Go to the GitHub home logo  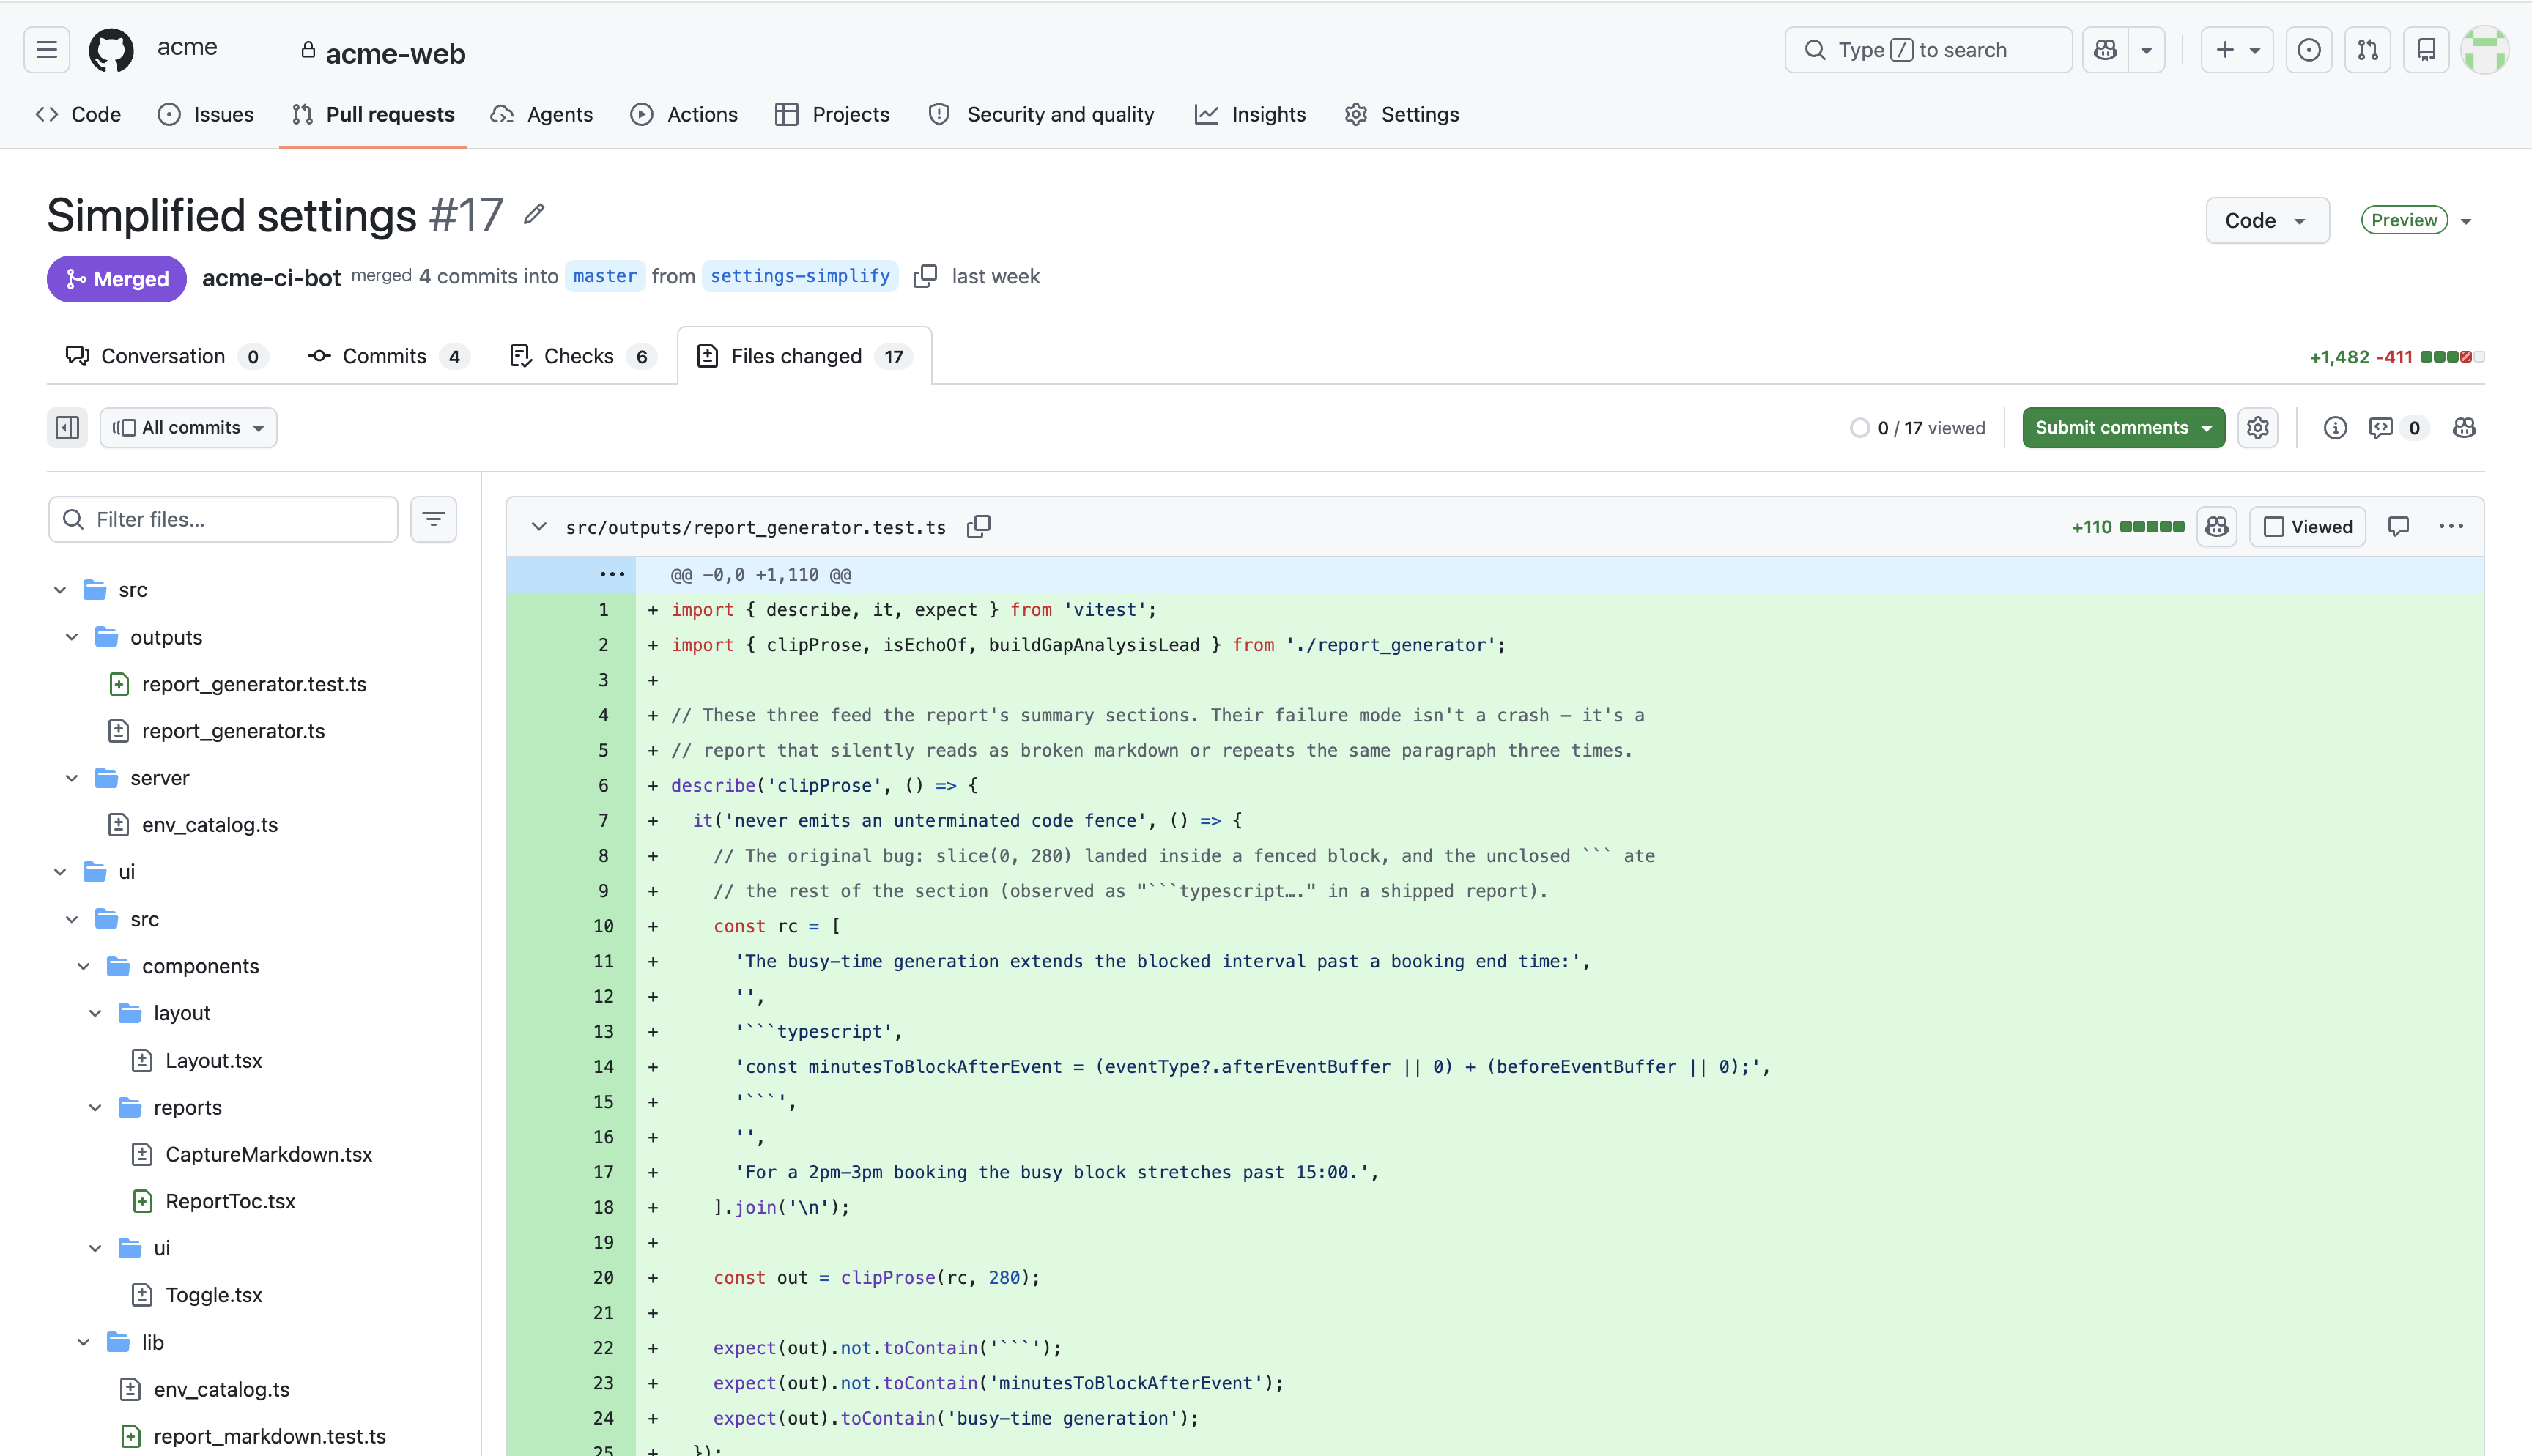(x=111, y=50)
